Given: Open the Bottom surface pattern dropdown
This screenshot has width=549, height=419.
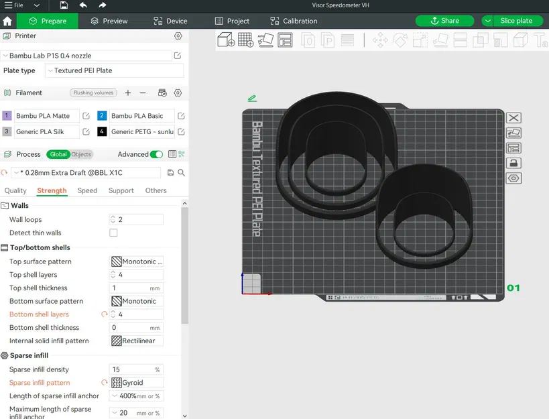Looking at the screenshot, I should (x=137, y=301).
